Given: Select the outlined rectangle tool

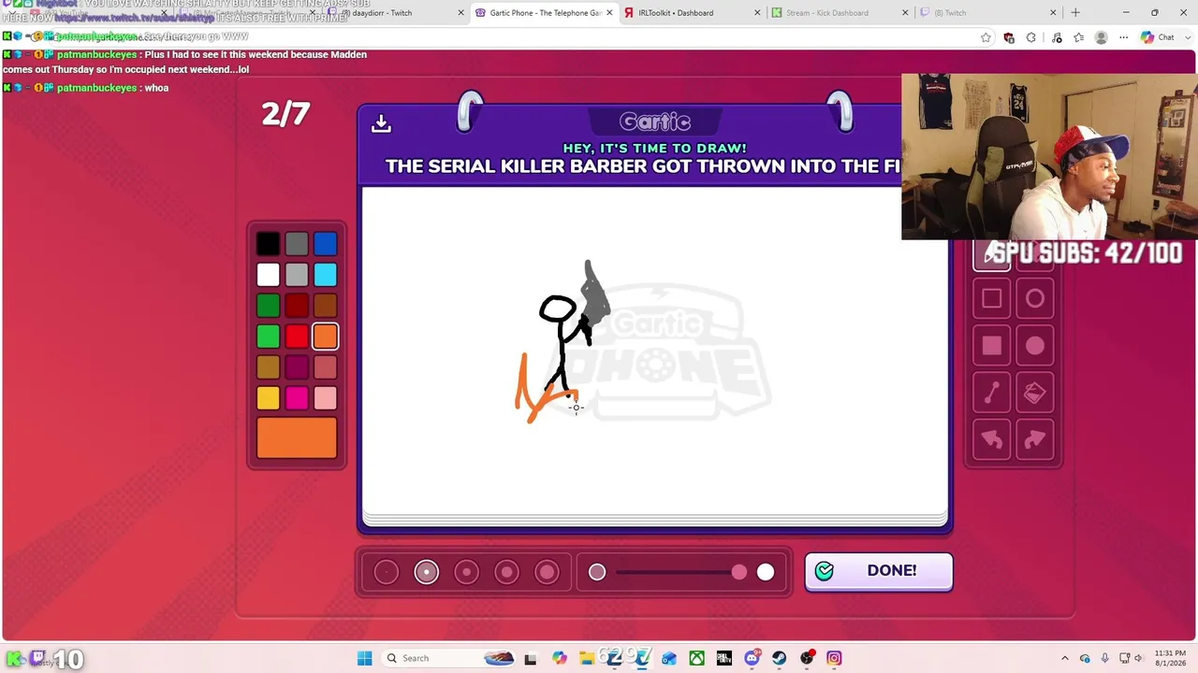Looking at the screenshot, I should point(991,299).
